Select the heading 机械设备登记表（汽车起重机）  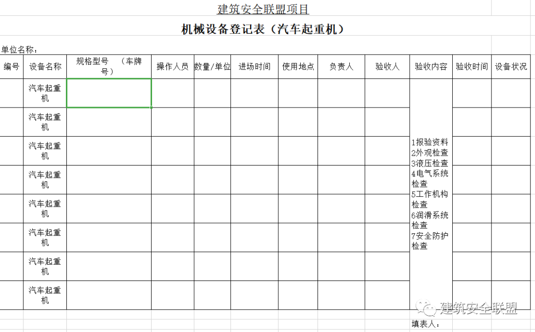263,29
